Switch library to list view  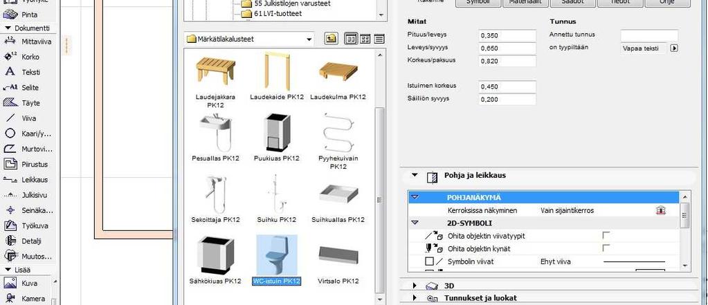379,39
